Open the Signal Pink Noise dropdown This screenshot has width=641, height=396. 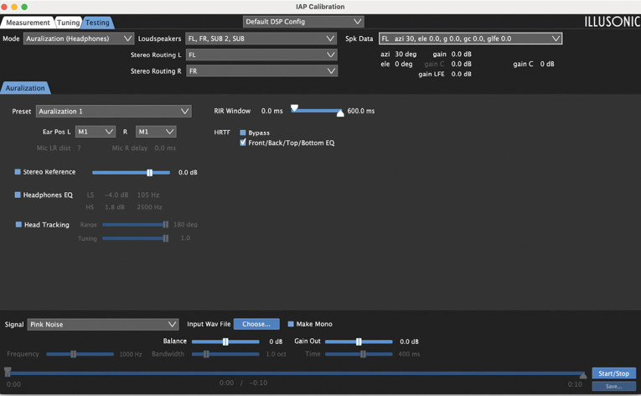click(103, 325)
